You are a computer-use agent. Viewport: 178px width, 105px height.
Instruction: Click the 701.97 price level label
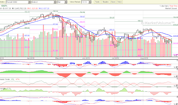(x=112, y=17)
